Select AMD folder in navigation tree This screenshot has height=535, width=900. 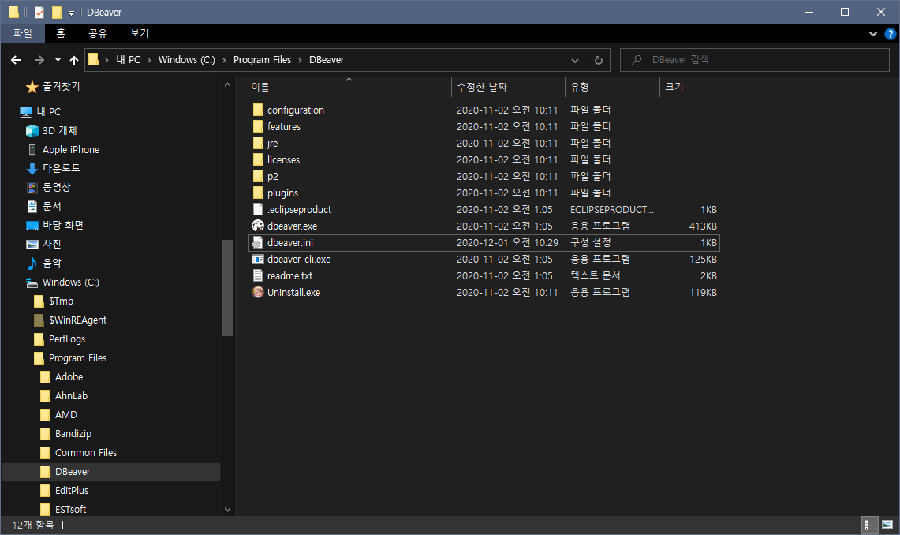[x=66, y=415]
